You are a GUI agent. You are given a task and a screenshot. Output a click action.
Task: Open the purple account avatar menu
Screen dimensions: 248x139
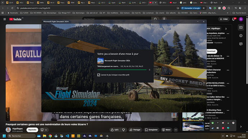(241, 19)
